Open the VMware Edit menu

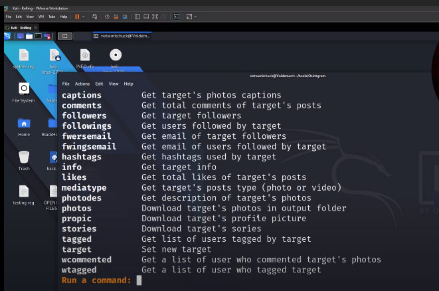tap(19, 17)
